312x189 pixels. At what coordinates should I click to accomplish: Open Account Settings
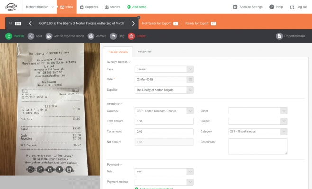point(251,7)
